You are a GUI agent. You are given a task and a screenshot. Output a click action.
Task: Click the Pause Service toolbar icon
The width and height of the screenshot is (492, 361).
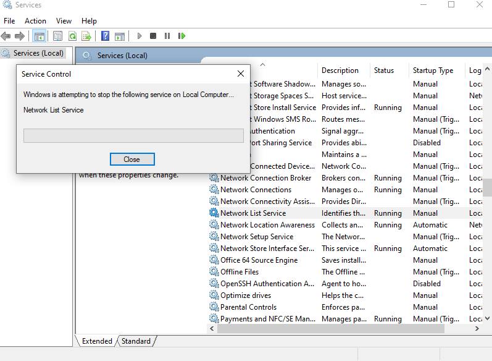tap(167, 36)
